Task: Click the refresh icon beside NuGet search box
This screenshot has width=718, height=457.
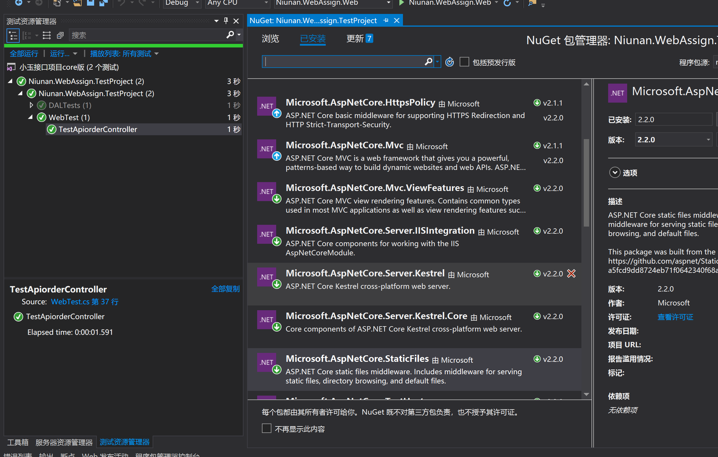Action: click(x=449, y=62)
